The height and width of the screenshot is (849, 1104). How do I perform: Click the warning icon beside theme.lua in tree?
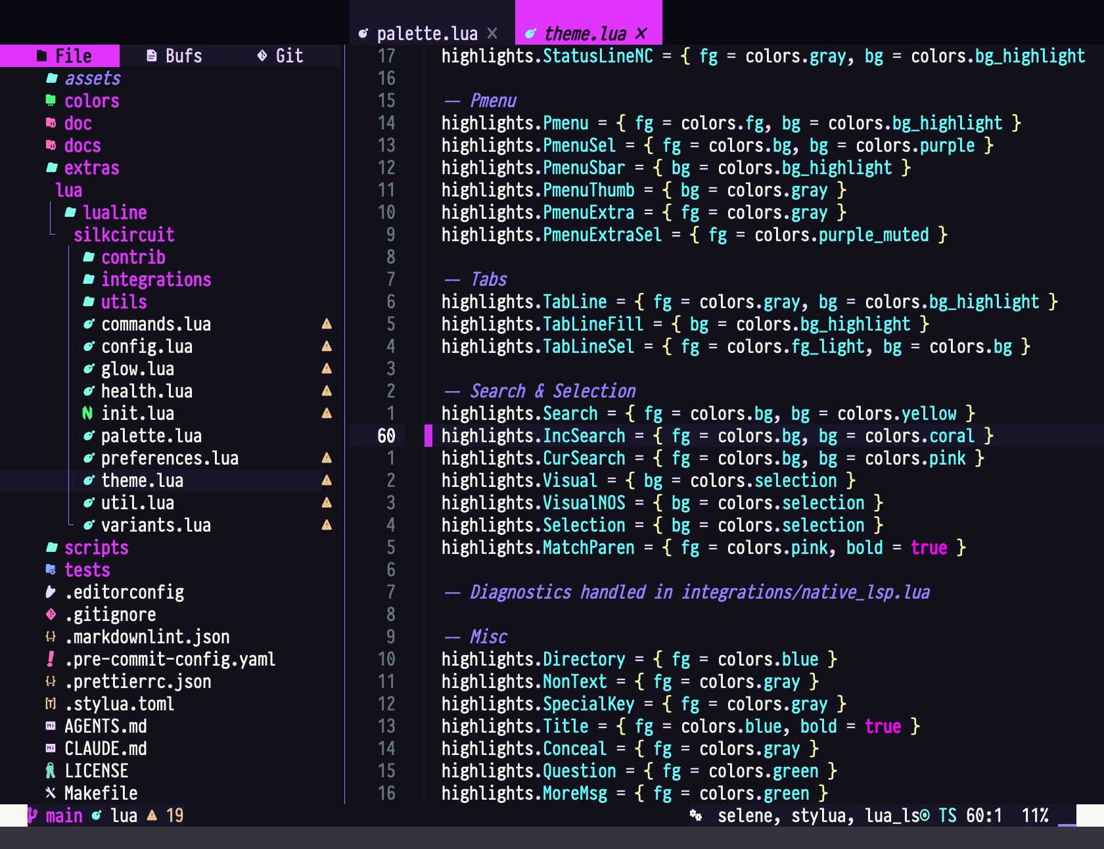(x=327, y=480)
